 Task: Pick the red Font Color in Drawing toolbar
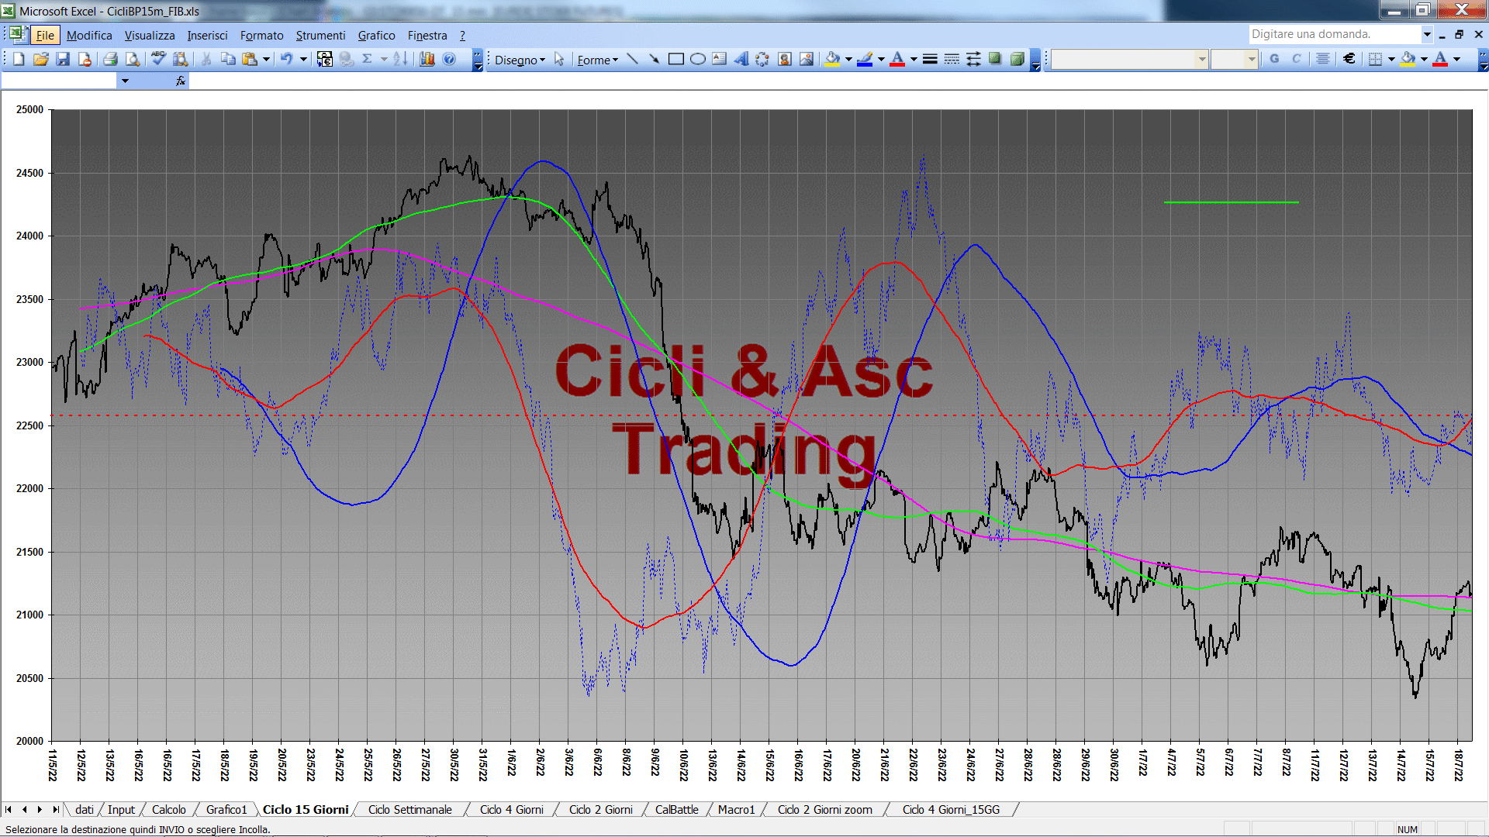(x=897, y=60)
